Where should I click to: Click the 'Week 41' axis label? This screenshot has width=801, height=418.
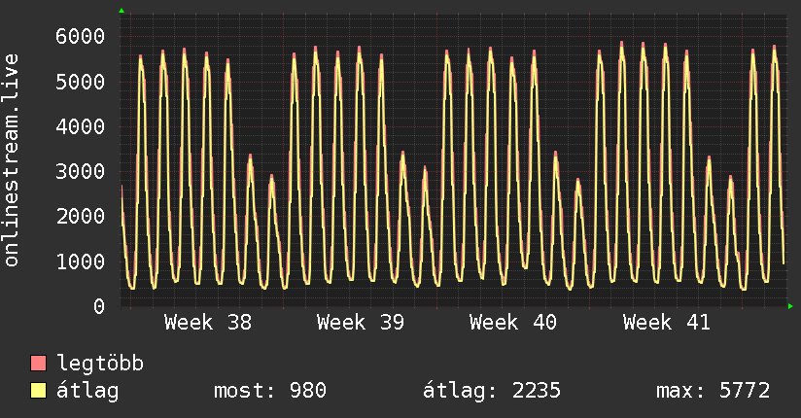pyautogui.click(x=666, y=323)
